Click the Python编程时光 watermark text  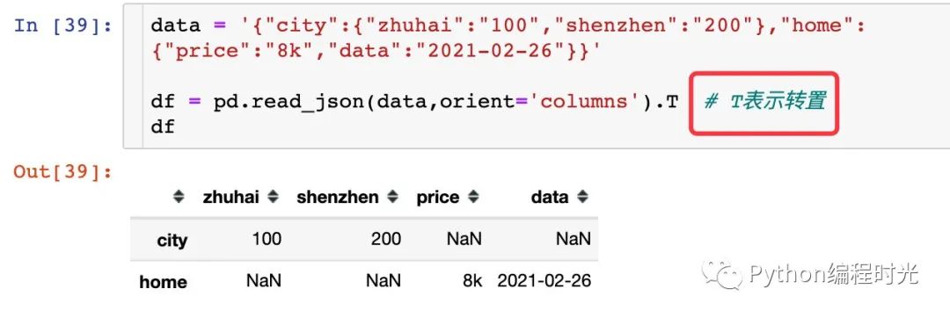pos(834,275)
